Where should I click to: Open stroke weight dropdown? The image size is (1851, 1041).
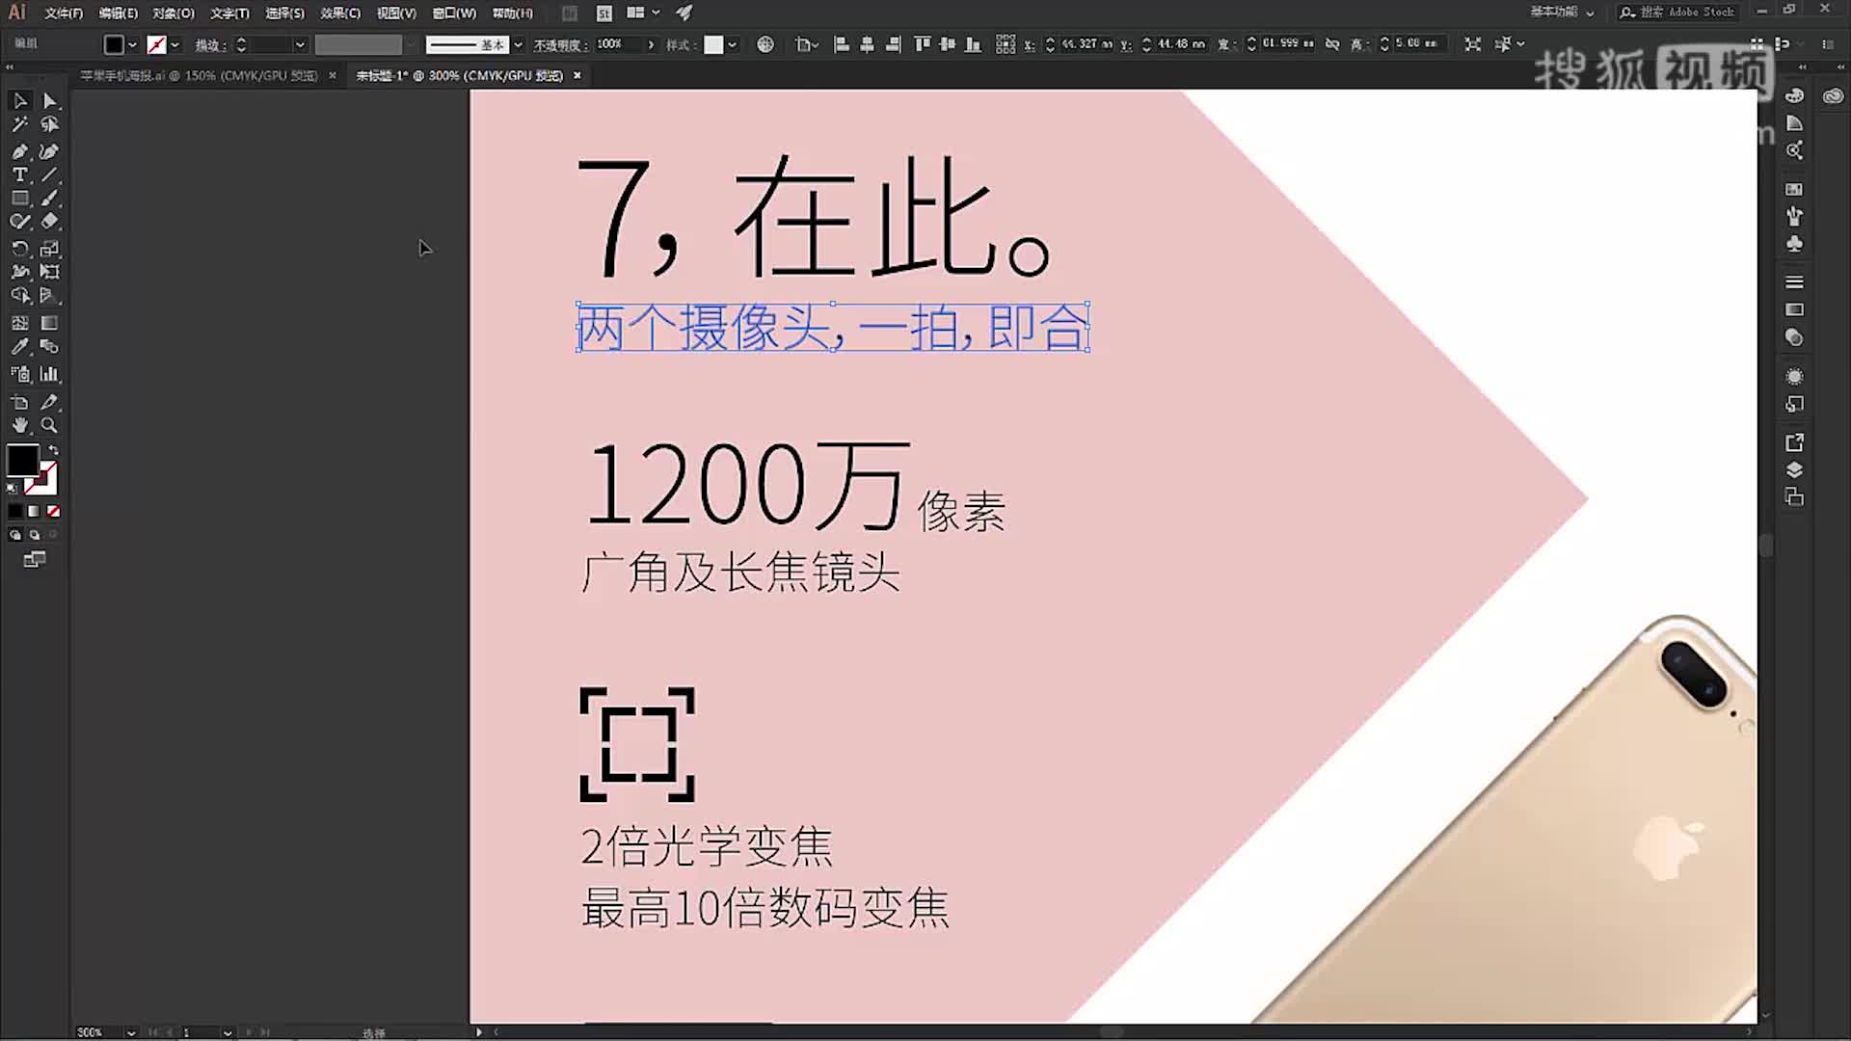tap(300, 44)
